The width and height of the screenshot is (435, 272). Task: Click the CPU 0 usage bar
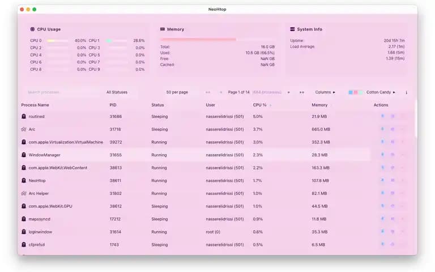click(x=57, y=41)
